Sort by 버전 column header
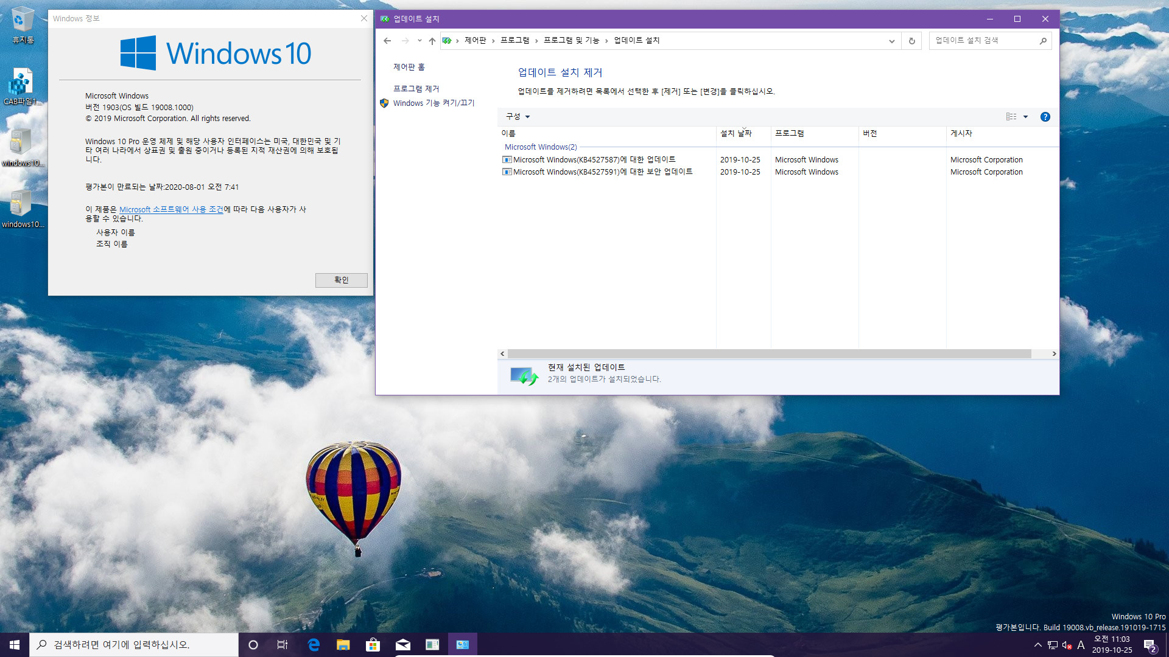 pyautogui.click(x=902, y=133)
